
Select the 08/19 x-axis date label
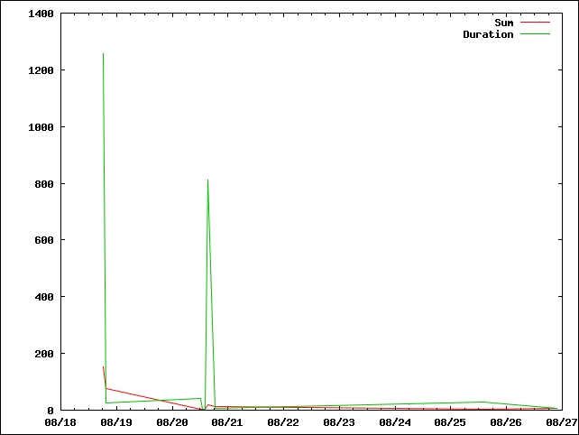point(116,421)
